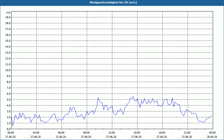Click the '03:00' time label
The height and width of the screenshot is (140, 224).
point(36,133)
